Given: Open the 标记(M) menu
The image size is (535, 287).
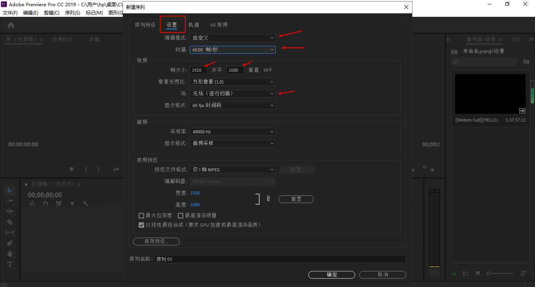Looking at the screenshot, I should (94, 13).
